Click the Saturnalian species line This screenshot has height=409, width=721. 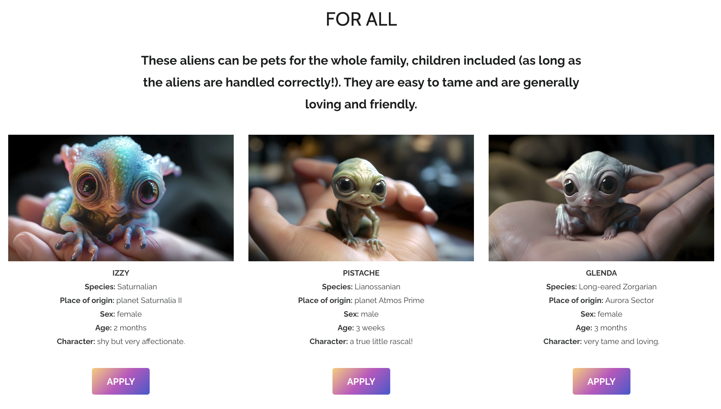tap(121, 287)
